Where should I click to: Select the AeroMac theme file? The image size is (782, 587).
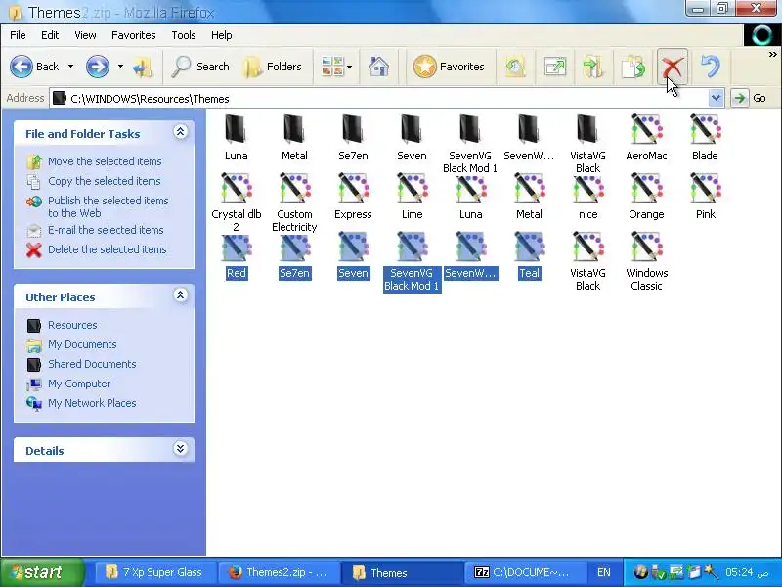click(x=646, y=130)
